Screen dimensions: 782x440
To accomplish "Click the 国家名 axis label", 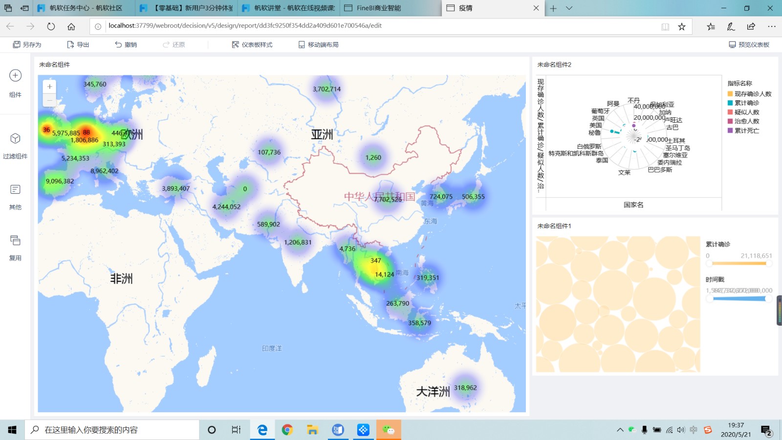I will (x=633, y=205).
